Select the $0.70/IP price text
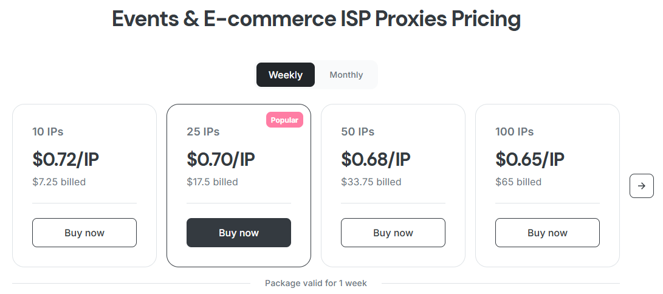 click(x=221, y=159)
